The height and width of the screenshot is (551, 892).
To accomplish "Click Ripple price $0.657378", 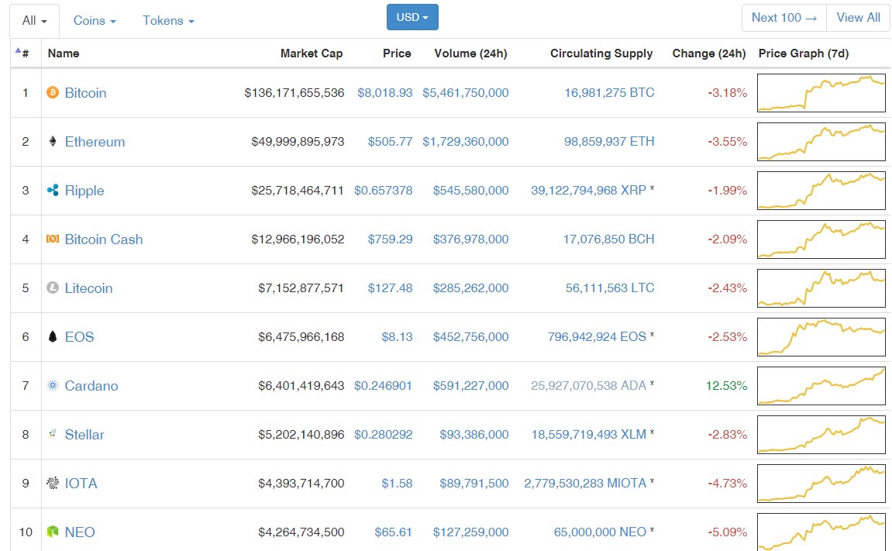I will tap(383, 191).
